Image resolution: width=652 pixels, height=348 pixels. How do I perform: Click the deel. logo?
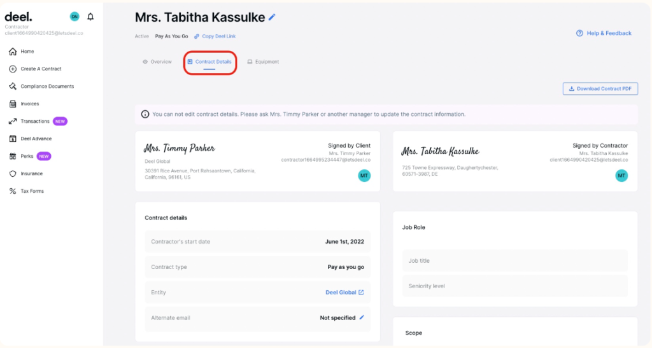[x=18, y=17]
